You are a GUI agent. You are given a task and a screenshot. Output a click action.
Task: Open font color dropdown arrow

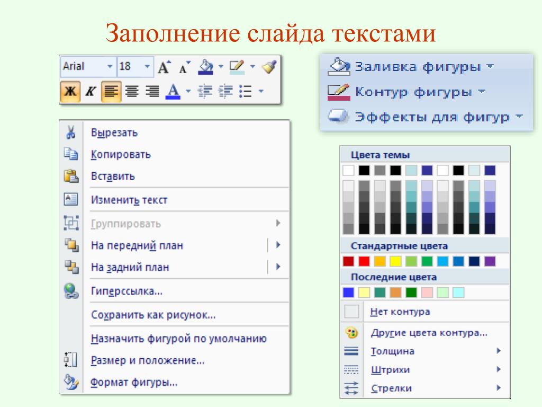(x=188, y=91)
